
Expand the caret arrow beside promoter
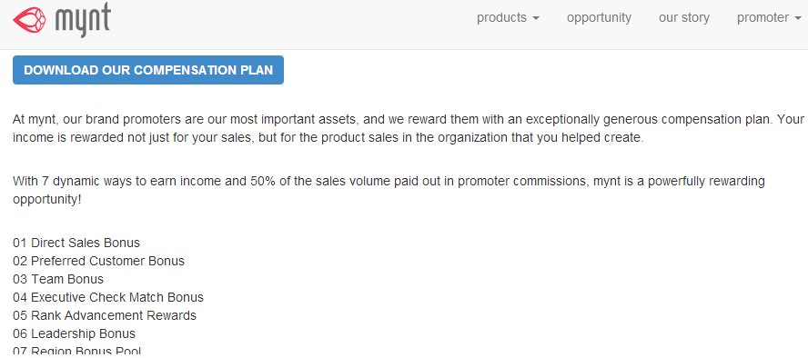point(798,18)
